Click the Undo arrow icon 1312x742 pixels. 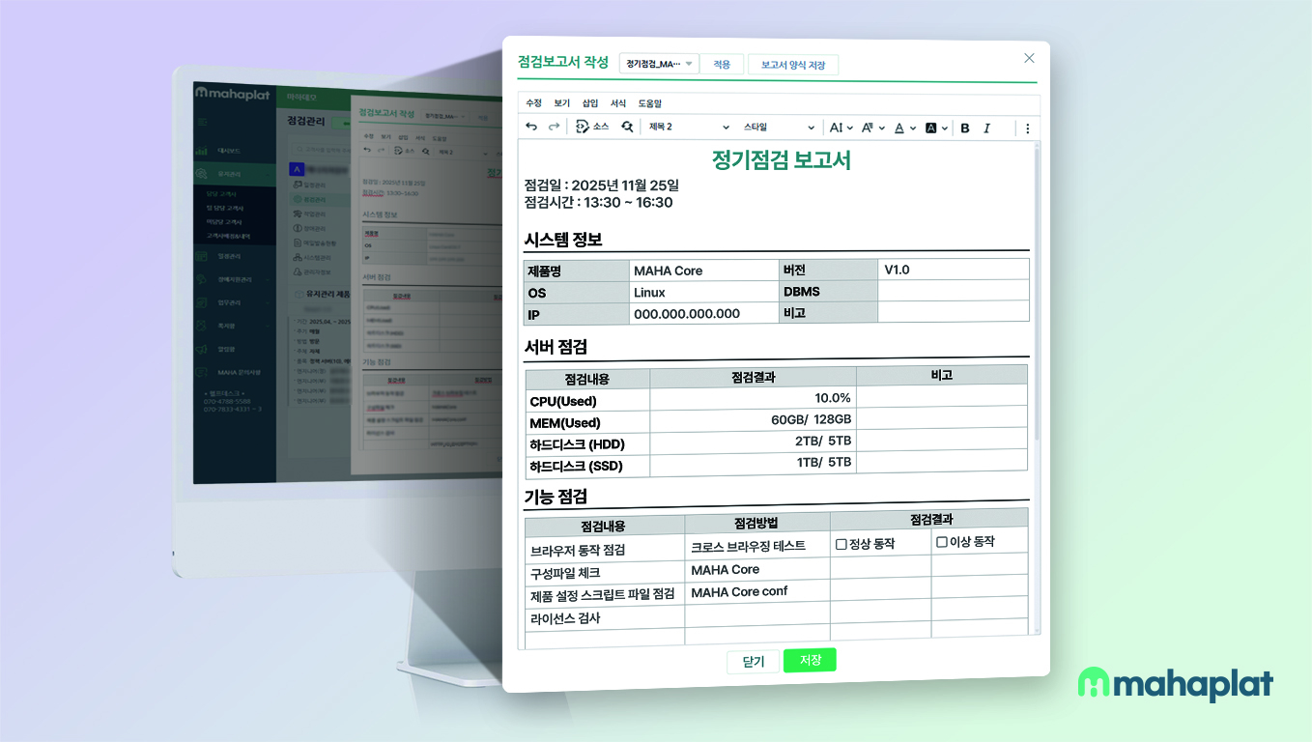pyautogui.click(x=531, y=127)
